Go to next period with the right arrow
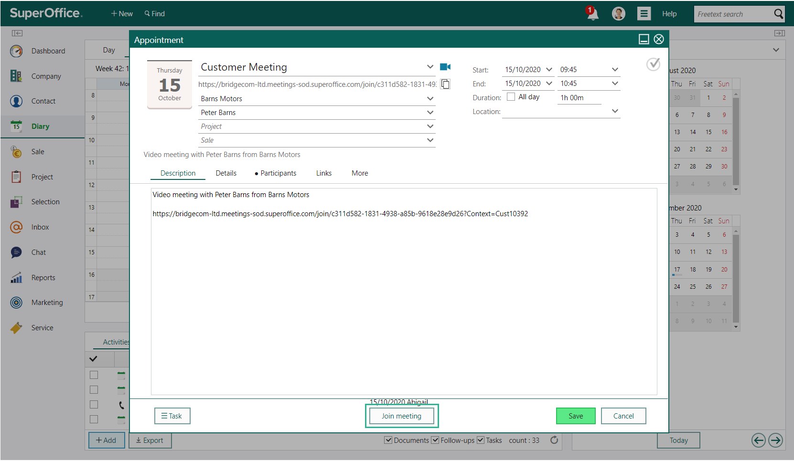 (775, 440)
